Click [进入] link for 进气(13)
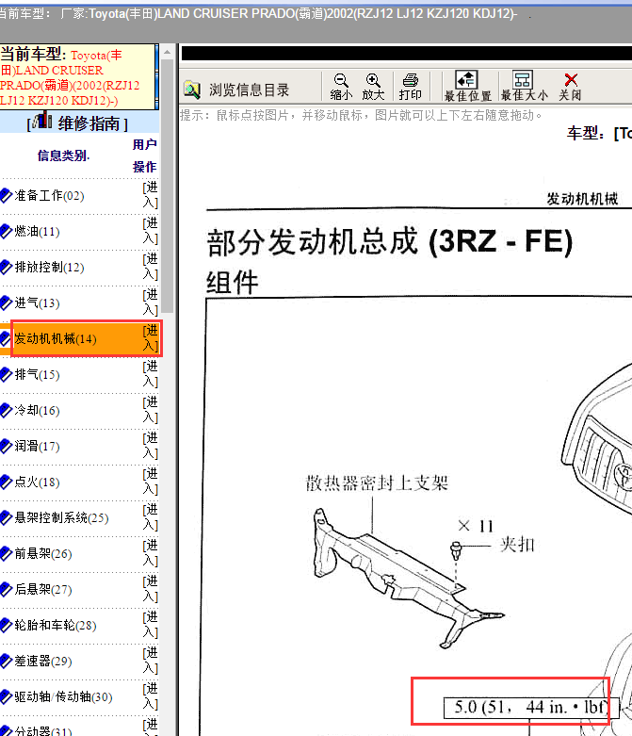 pos(150,302)
